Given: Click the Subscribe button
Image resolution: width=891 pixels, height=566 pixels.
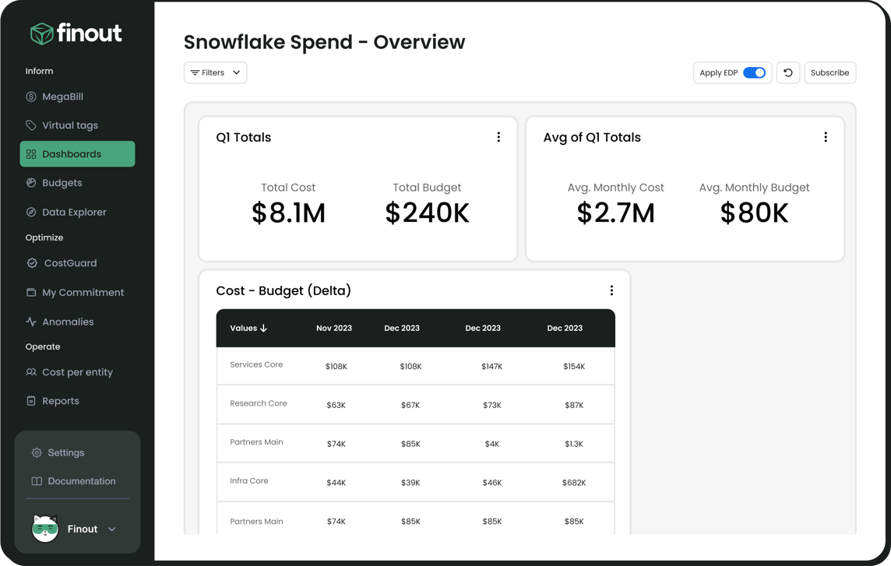Looking at the screenshot, I should pos(829,72).
